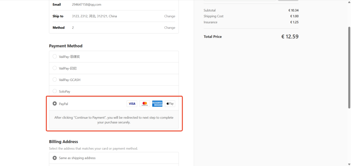This screenshot has height=166, width=351.
Task: Click the € 1.25 insurance amount
Action: pyautogui.click(x=294, y=22)
